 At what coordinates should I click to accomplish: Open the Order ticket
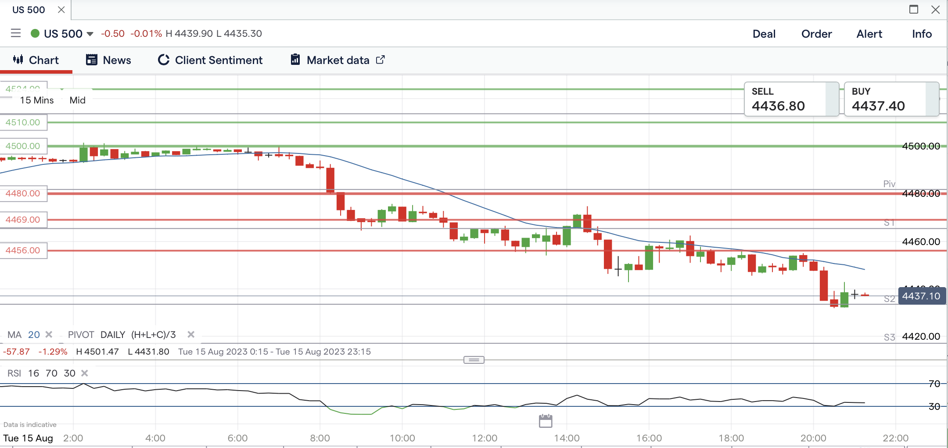[x=816, y=34]
